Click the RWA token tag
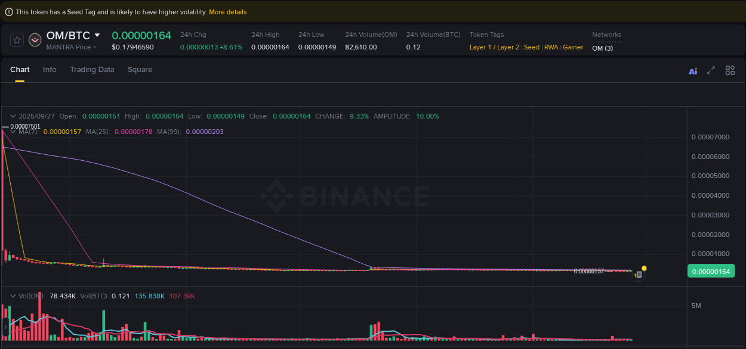This screenshot has width=746, height=349. click(x=551, y=47)
